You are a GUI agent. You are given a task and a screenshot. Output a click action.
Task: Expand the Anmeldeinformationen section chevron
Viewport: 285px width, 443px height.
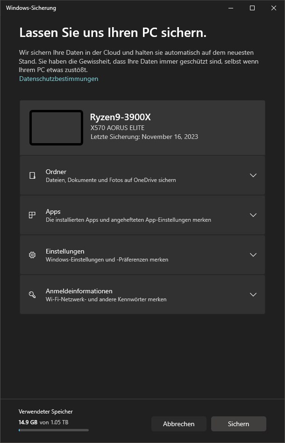(x=253, y=295)
